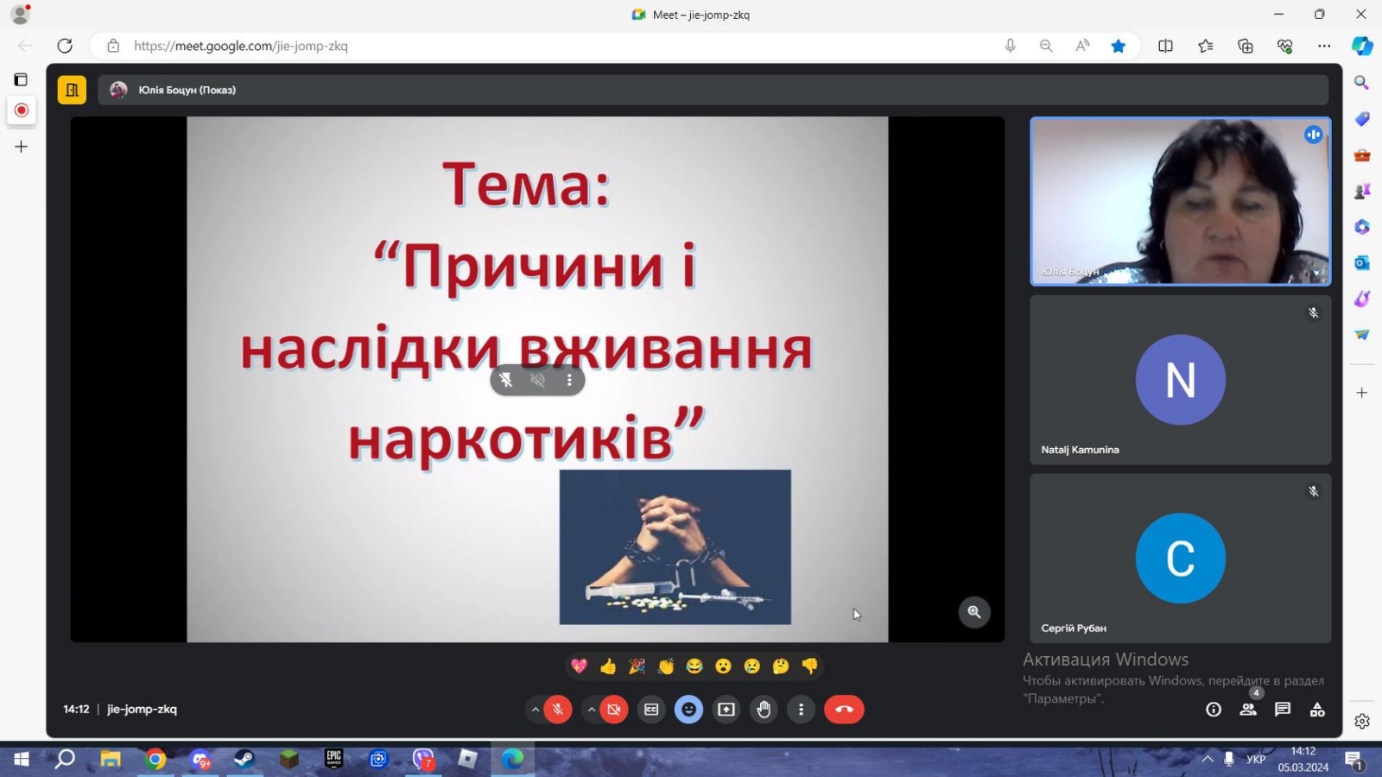The image size is (1382, 777).
Task: Raise hand in the meeting
Action: click(764, 710)
